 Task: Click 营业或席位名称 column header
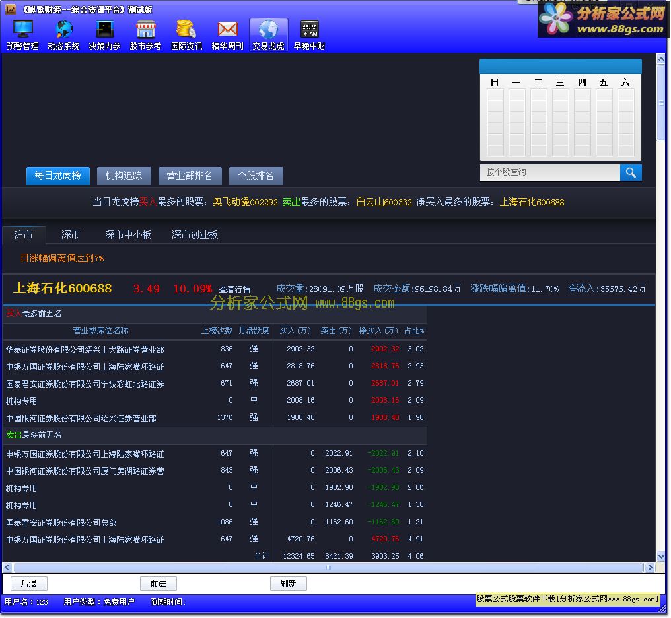100,331
